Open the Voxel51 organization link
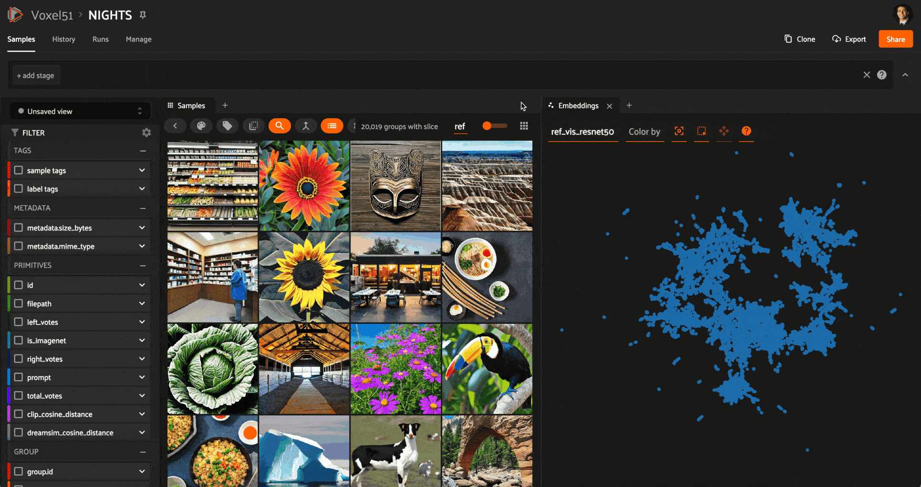921x487 pixels. coord(52,15)
